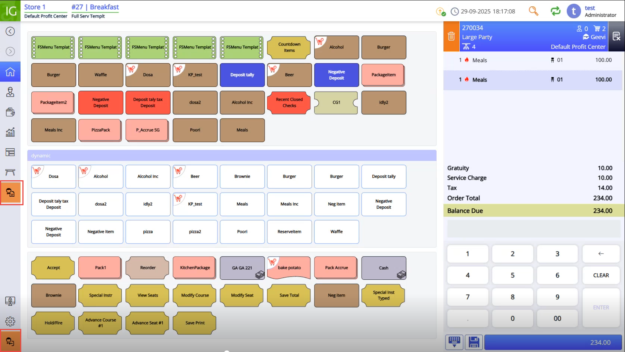Add Brownie from the dynamic list
Viewport: 625px width, 352px height.
(x=242, y=177)
